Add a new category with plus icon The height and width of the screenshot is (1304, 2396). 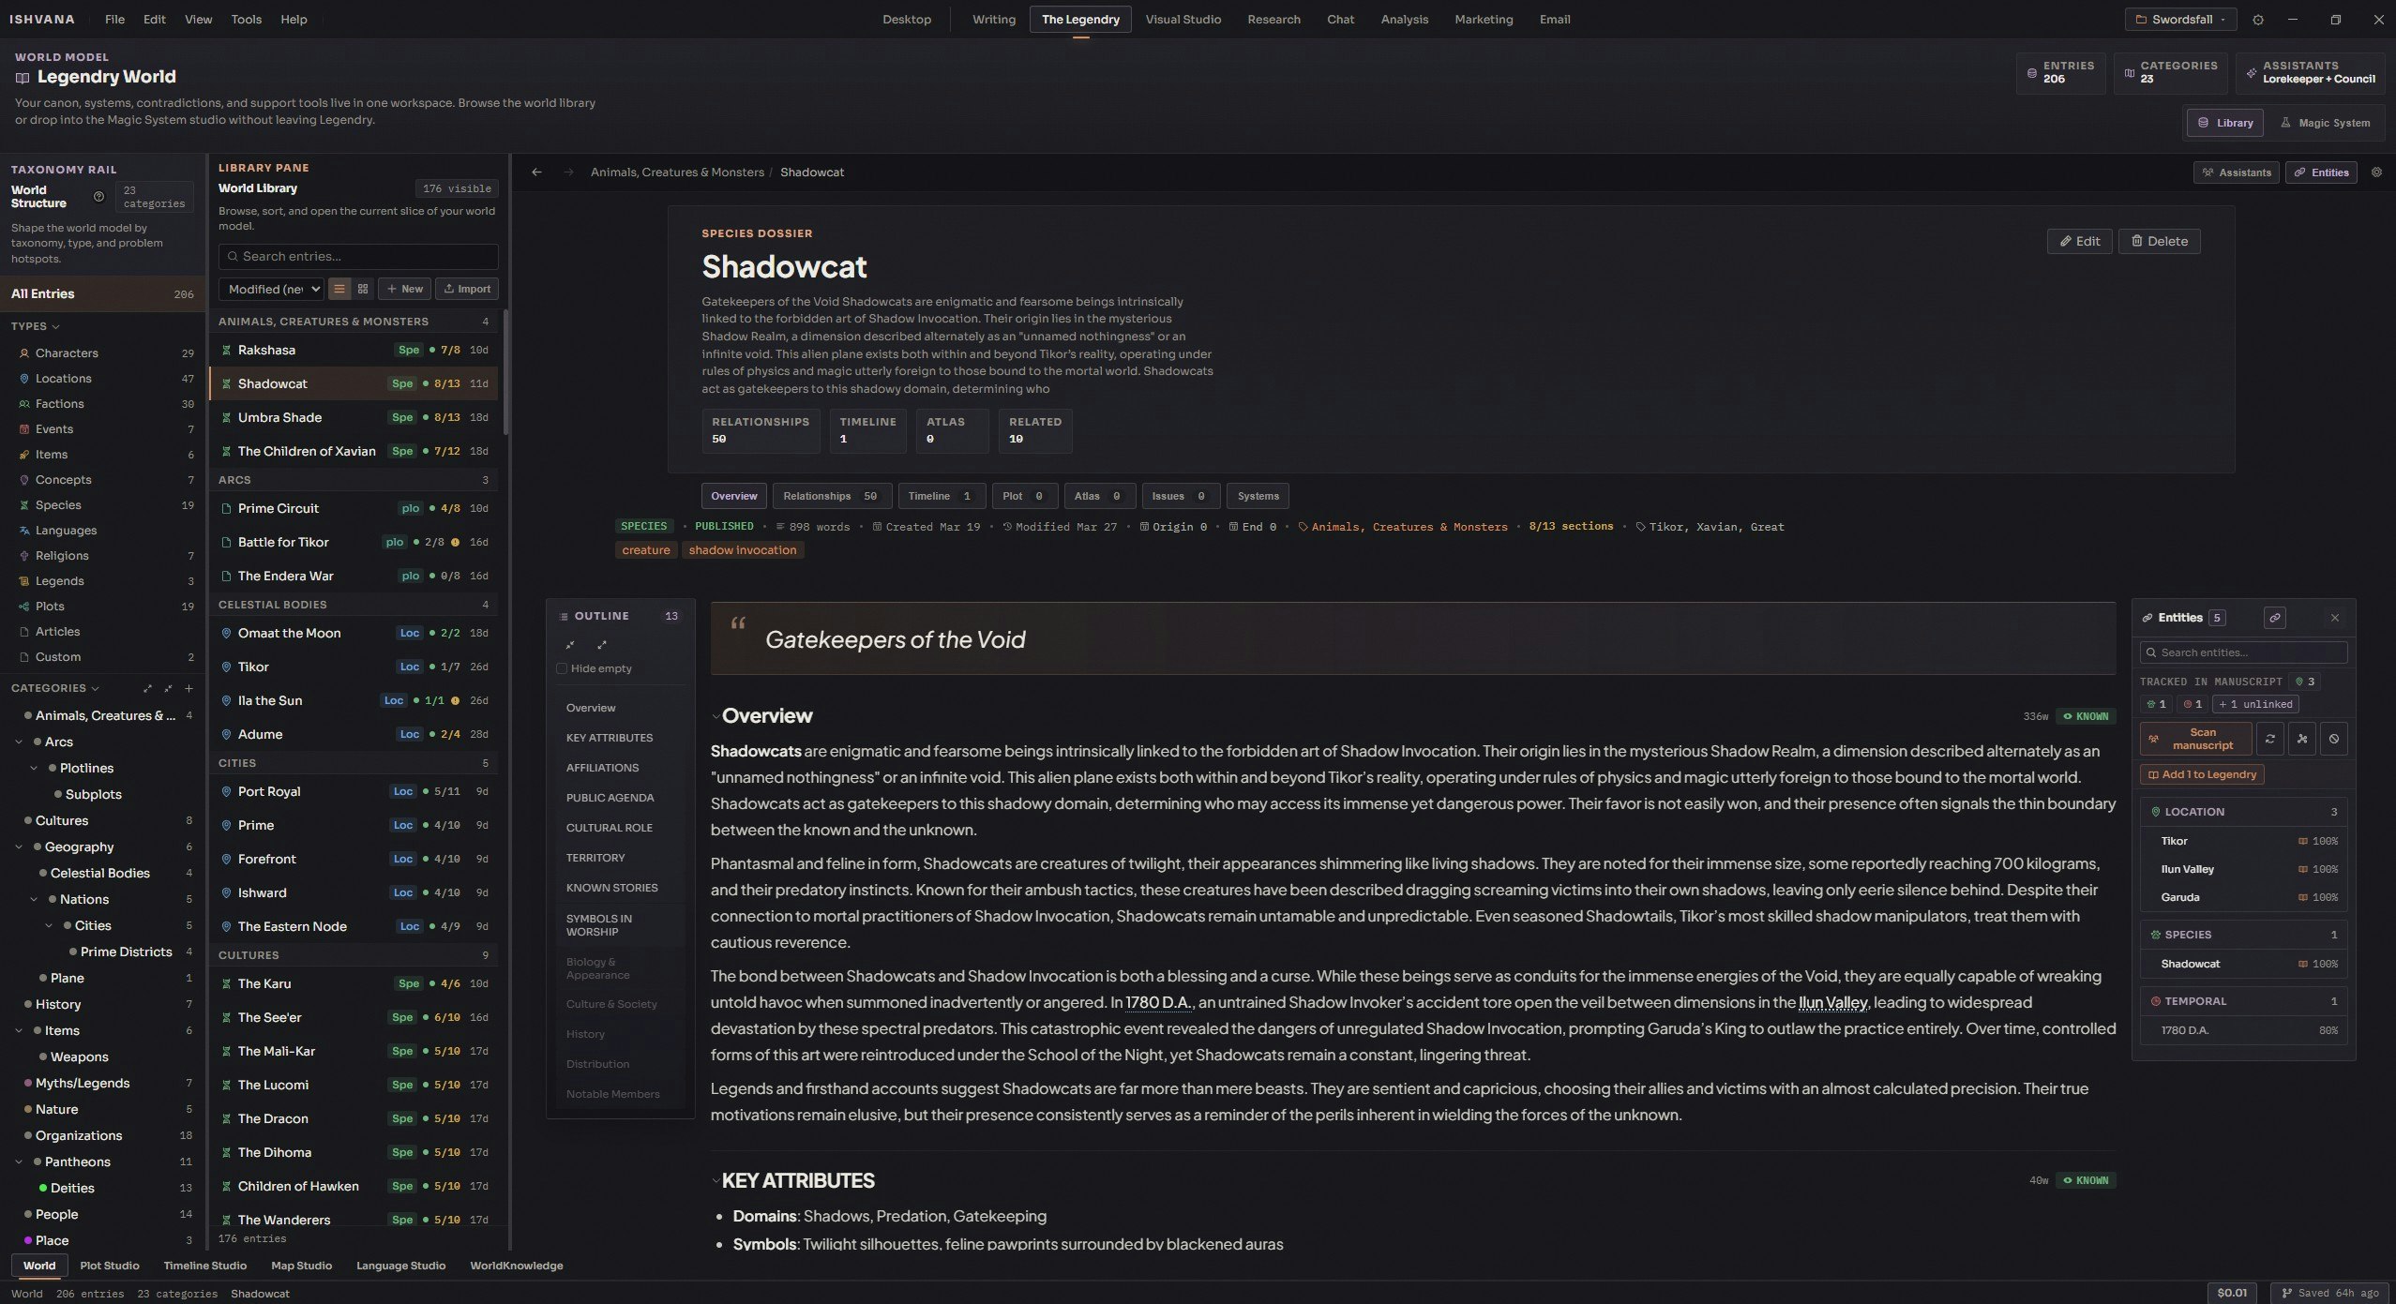tap(188, 688)
